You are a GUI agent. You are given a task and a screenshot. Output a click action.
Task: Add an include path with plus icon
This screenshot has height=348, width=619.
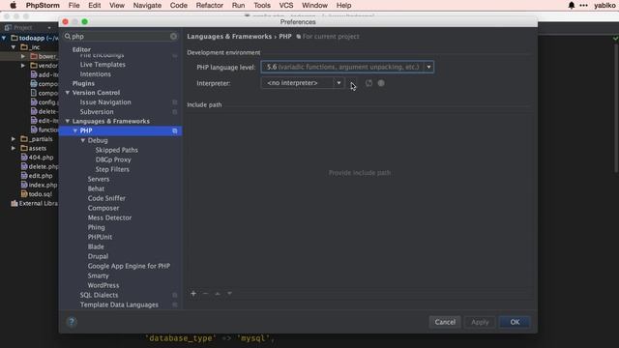(193, 294)
